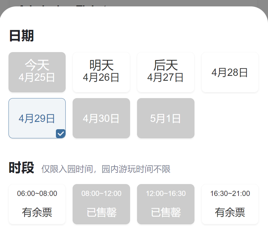Select the date card labeled 明天 4月26日
Image resolution: width=268 pixels, height=238 pixels.
pos(101,72)
